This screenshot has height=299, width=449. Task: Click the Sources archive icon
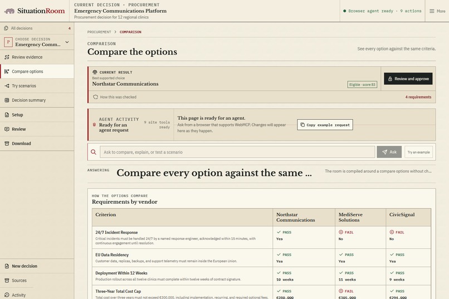pos(7,281)
